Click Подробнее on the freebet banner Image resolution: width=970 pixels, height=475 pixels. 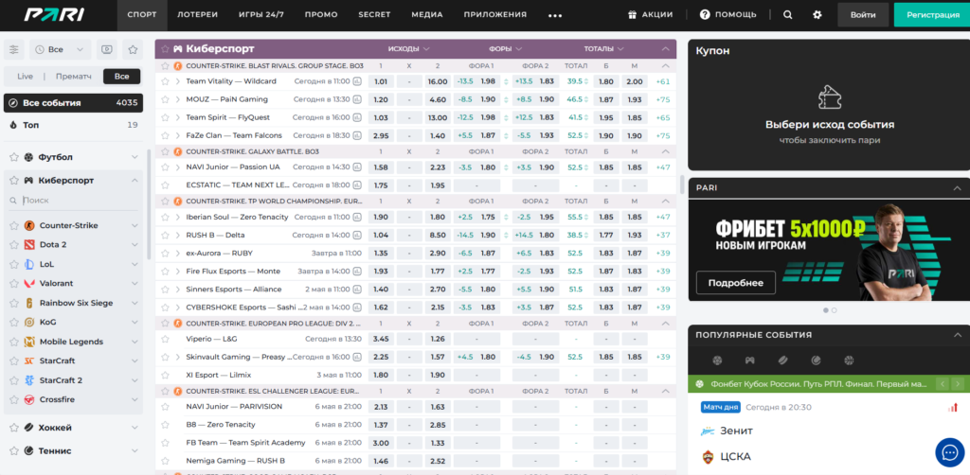pyautogui.click(x=735, y=283)
